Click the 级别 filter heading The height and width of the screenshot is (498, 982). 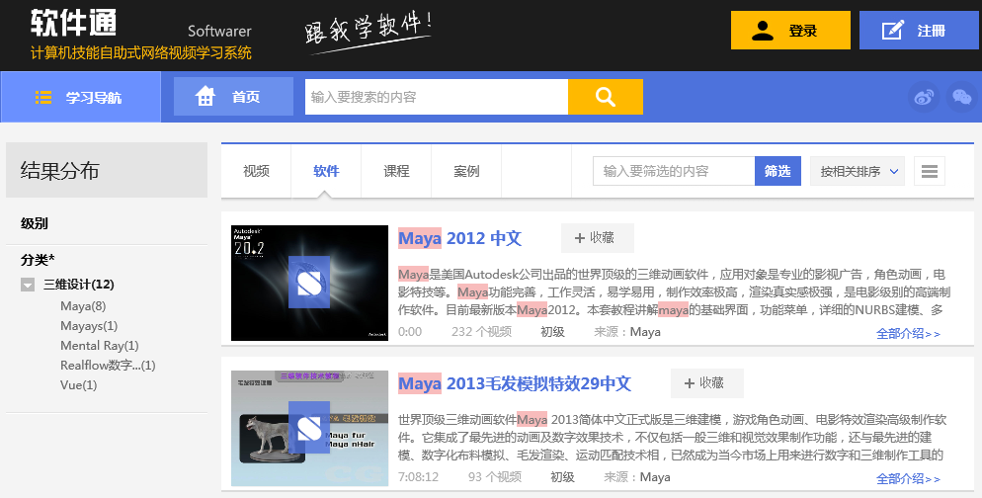click(35, 223)
